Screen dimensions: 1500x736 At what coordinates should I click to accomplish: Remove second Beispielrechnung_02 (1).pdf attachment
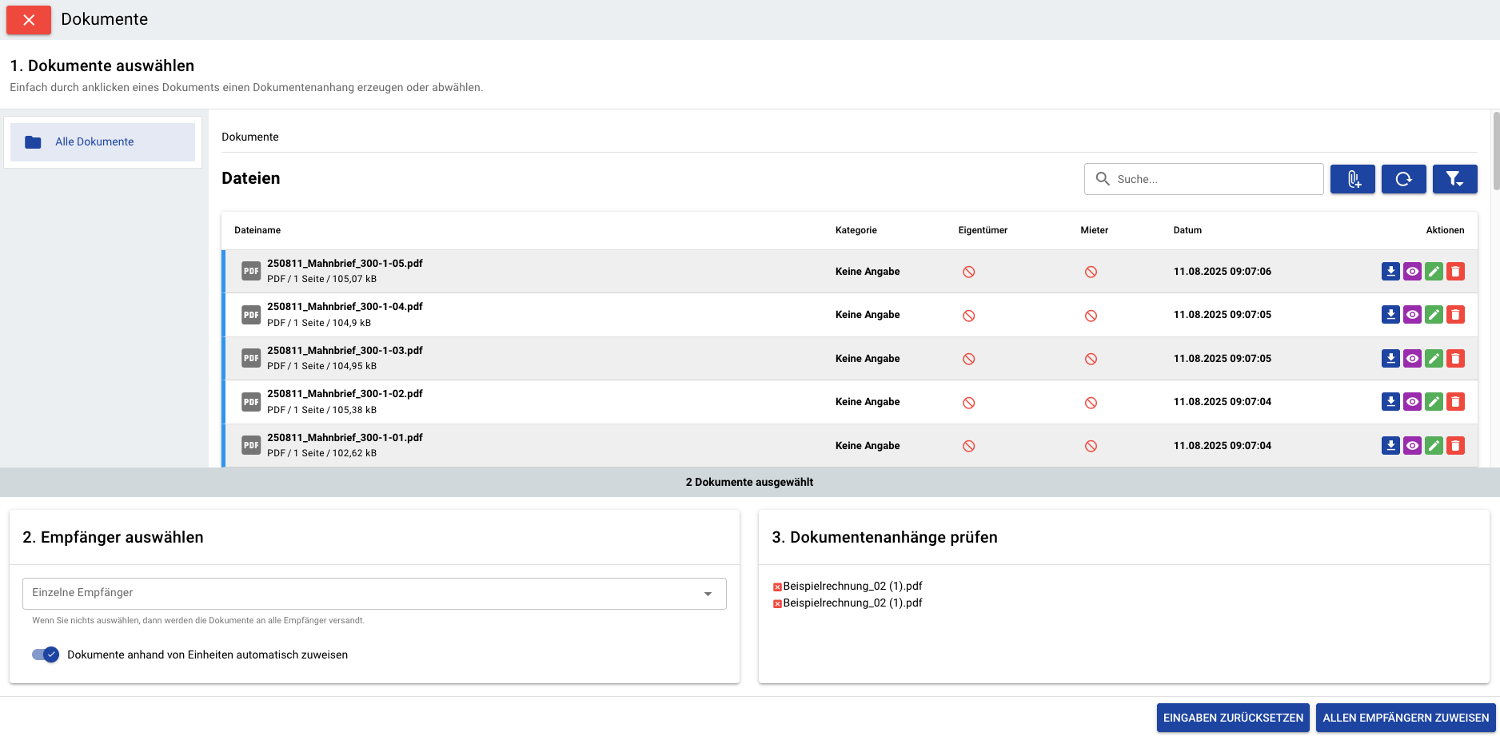pyautogui.click(x=777, y=604)
